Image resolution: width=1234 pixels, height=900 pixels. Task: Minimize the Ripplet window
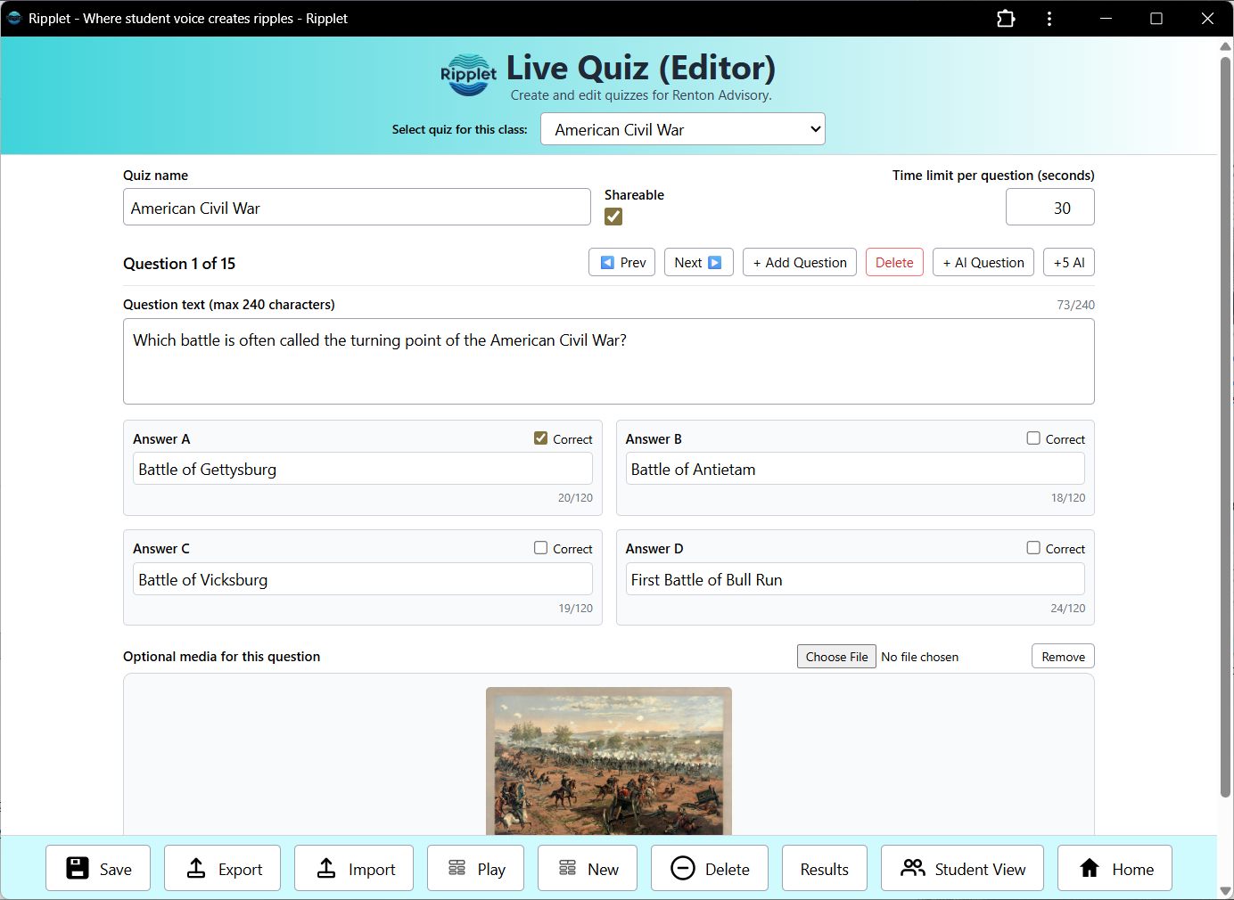click(x=1106, y=18)
